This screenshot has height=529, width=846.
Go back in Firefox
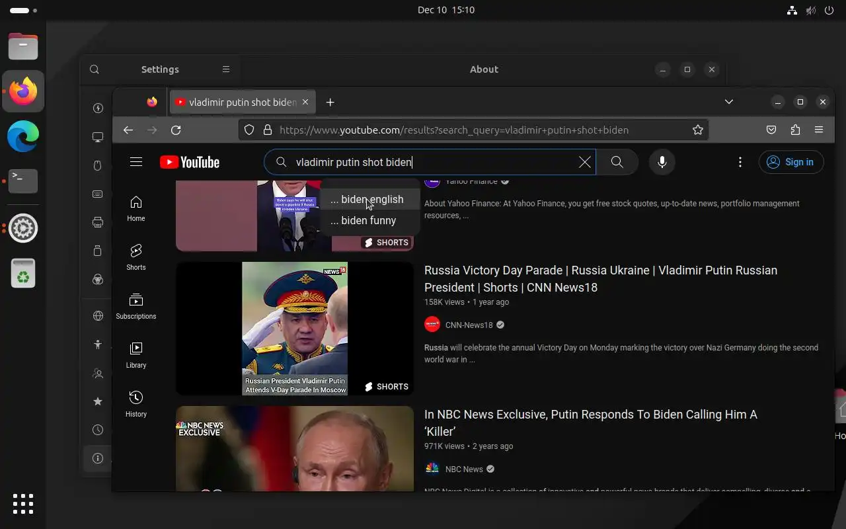click(x=128, y=130)
